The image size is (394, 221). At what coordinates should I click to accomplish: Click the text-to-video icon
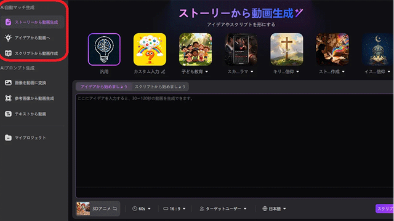tap(8, 114)
